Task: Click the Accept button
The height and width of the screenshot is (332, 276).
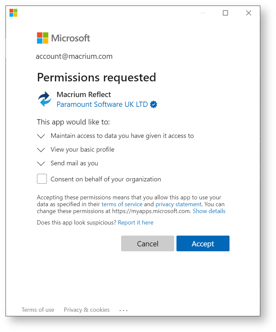Action: tap(203, 243)
